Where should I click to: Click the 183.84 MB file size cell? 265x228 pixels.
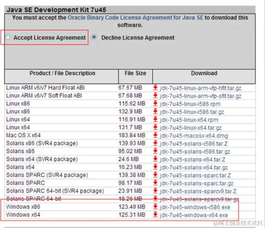click(x=132, y=135)
